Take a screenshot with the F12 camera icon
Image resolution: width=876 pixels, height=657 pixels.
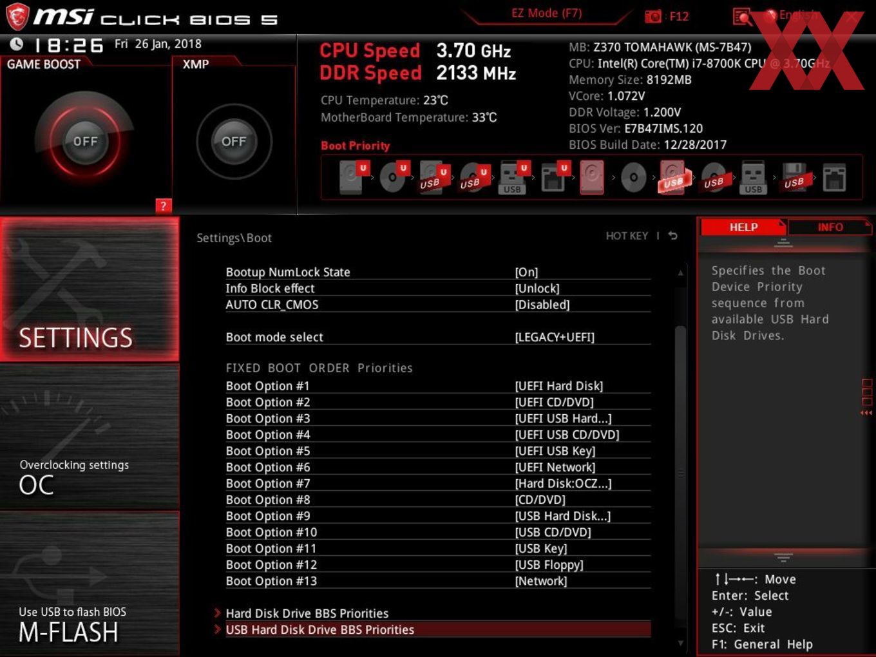652,16
